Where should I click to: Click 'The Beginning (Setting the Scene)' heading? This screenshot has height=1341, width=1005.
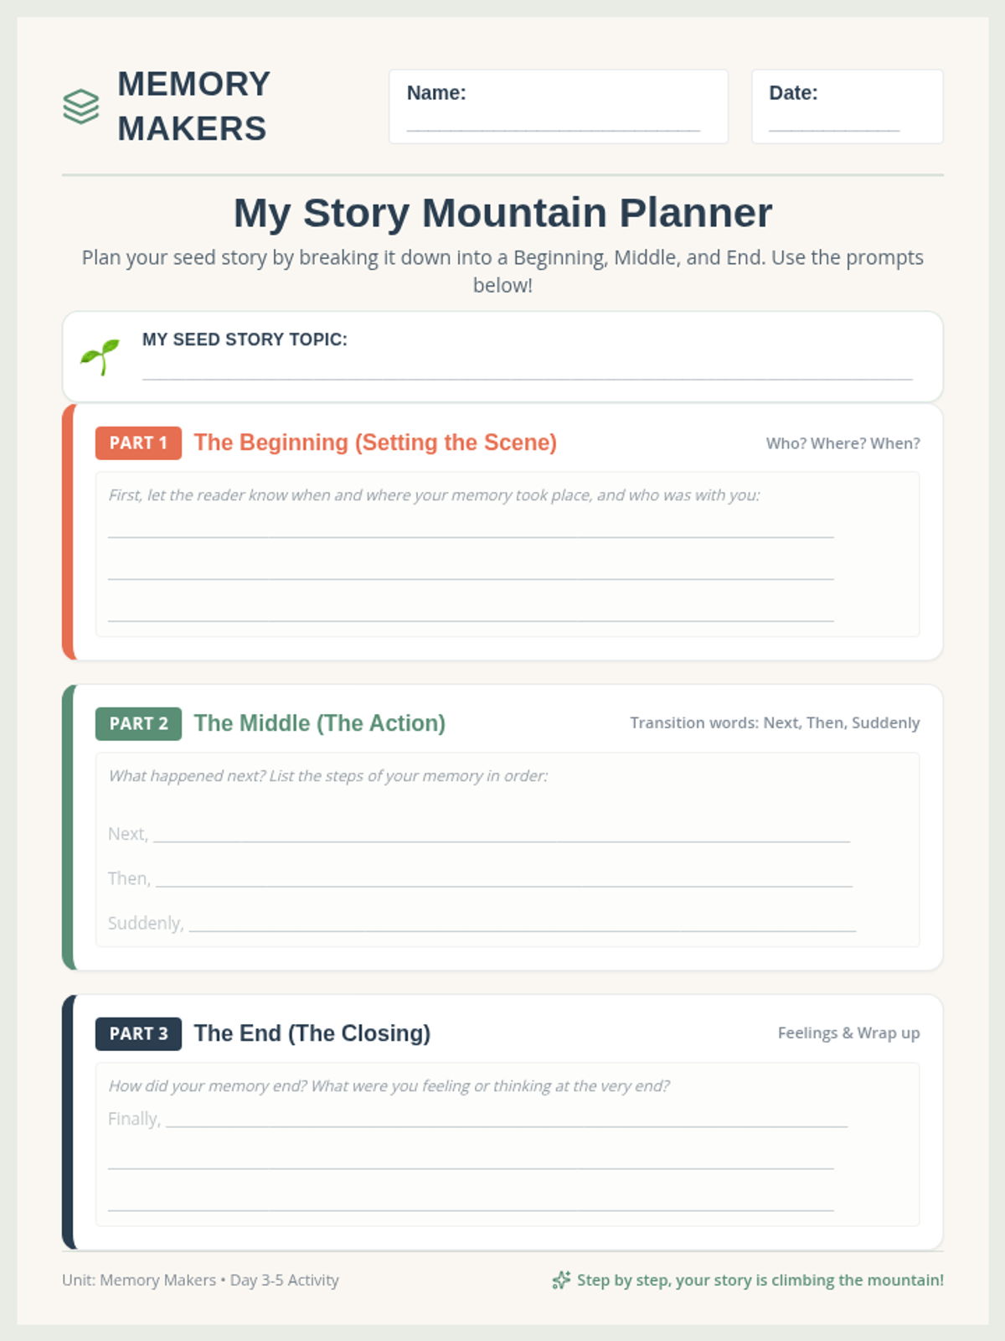pyautogui.click(x=375, y=443)
